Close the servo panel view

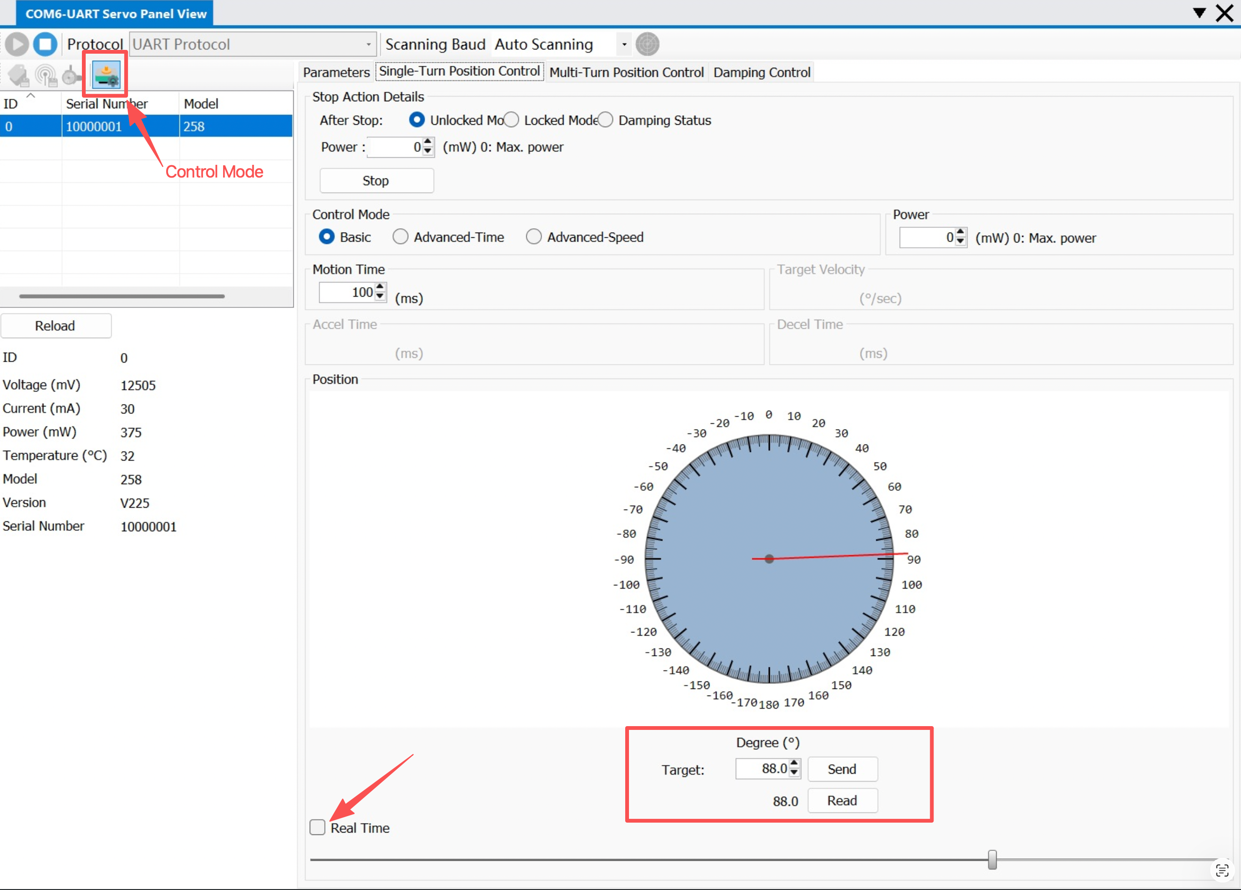pyautogui.click(x=1225, y=13)
